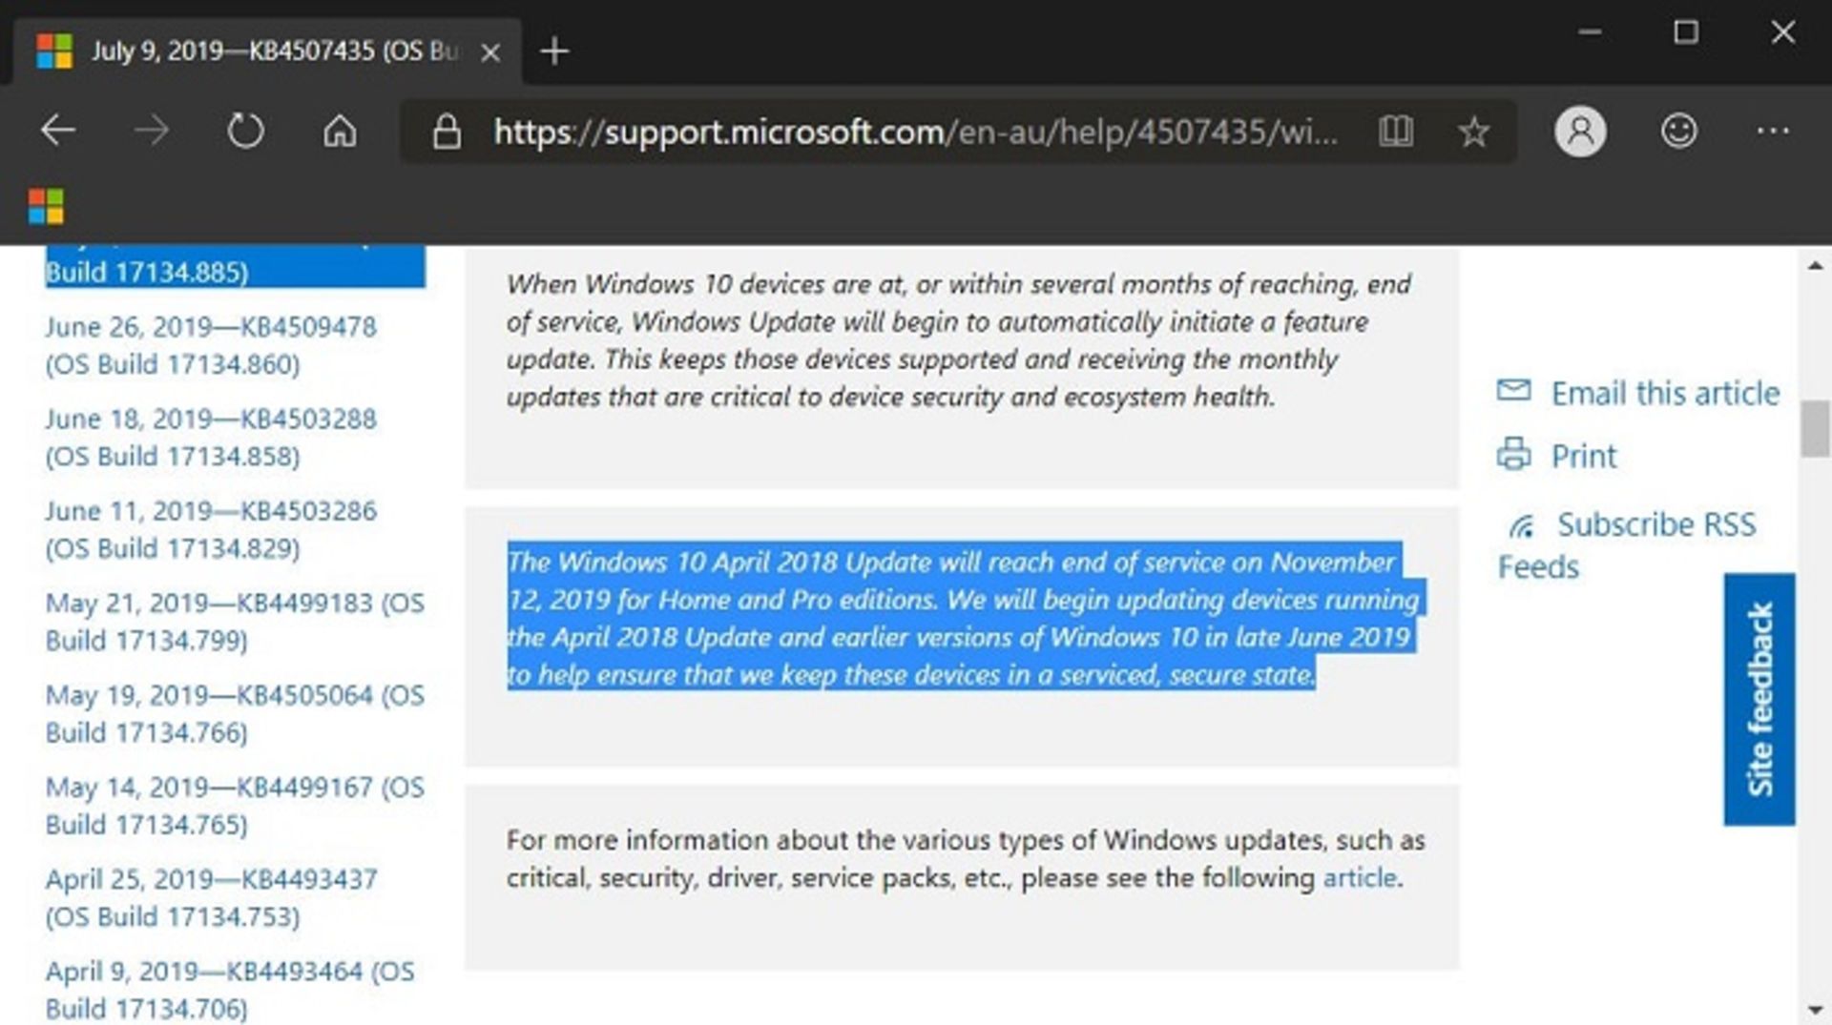
Task: Maximize the browser window
Action: (x=1686, y=32)
